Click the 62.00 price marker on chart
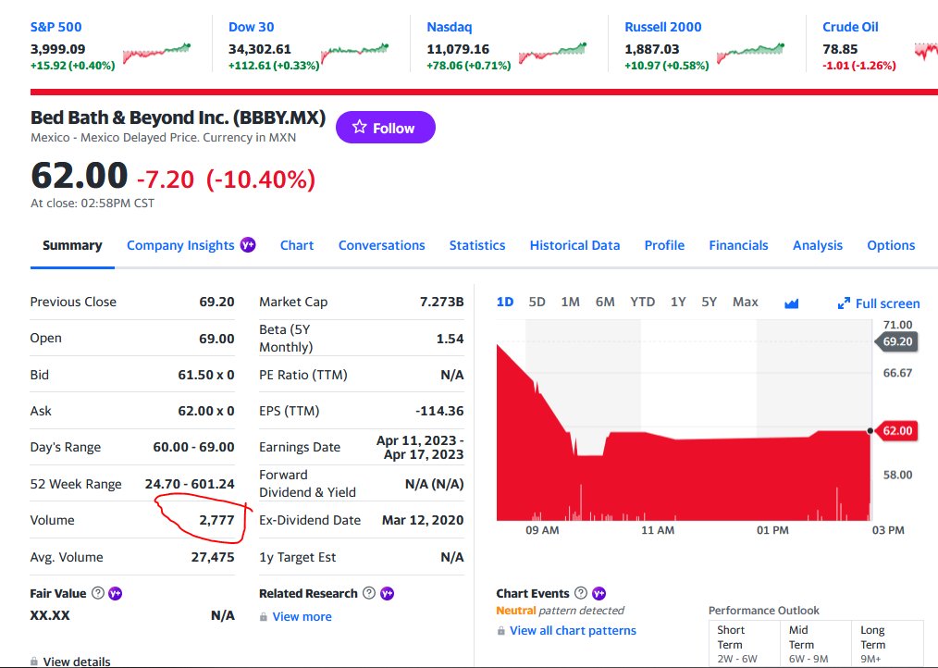 pyautogui.click(x=896, y=430)
